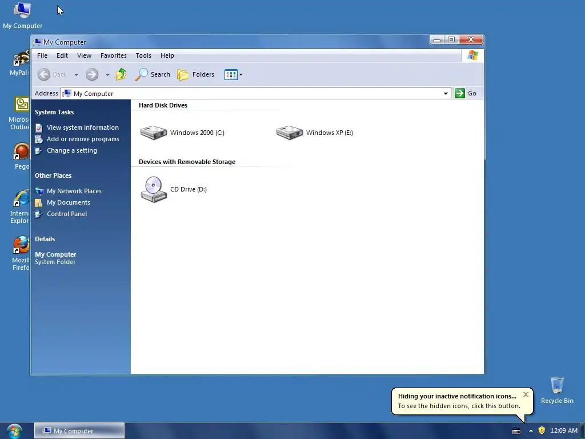Open Control Panel link

[x=67, y=214]
